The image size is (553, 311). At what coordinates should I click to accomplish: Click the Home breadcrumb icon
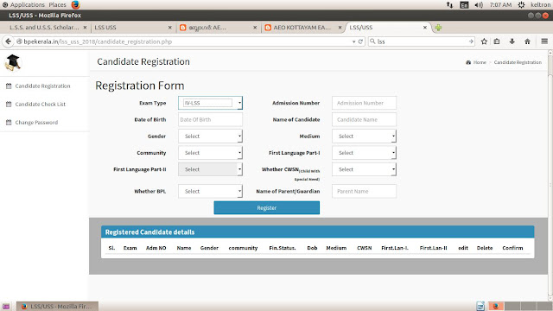tap(468, 62)
